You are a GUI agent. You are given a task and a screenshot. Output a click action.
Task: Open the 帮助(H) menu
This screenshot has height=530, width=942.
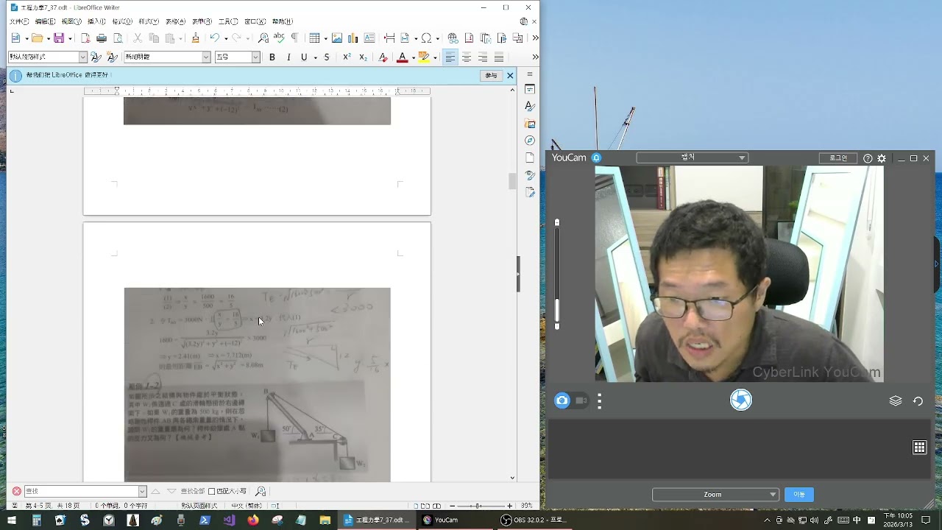coord(283,21)
